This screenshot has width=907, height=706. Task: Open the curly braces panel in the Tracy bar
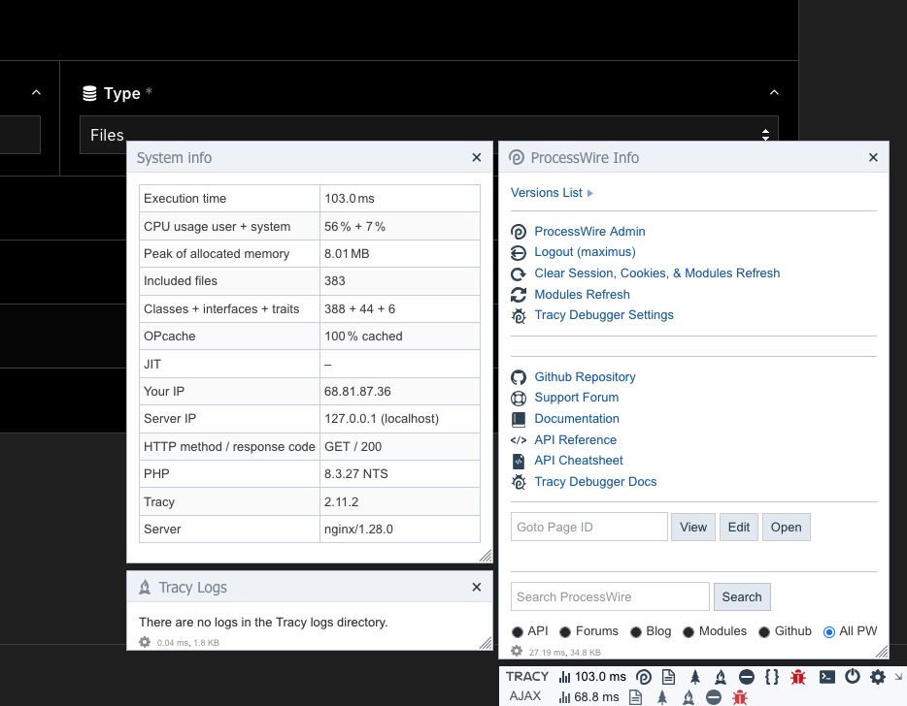point(772,677)
